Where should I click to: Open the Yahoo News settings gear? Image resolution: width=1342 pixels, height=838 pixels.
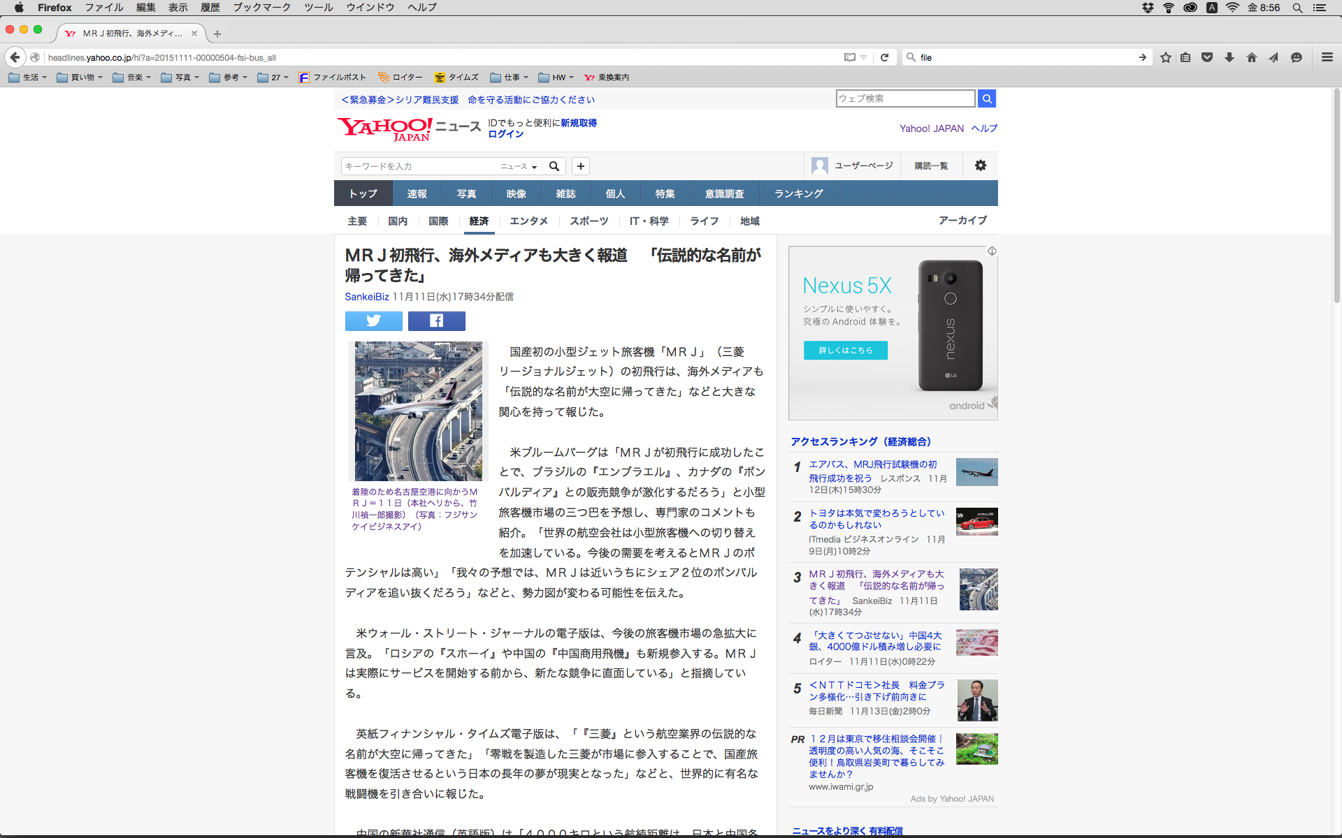[x=980, y=166]
